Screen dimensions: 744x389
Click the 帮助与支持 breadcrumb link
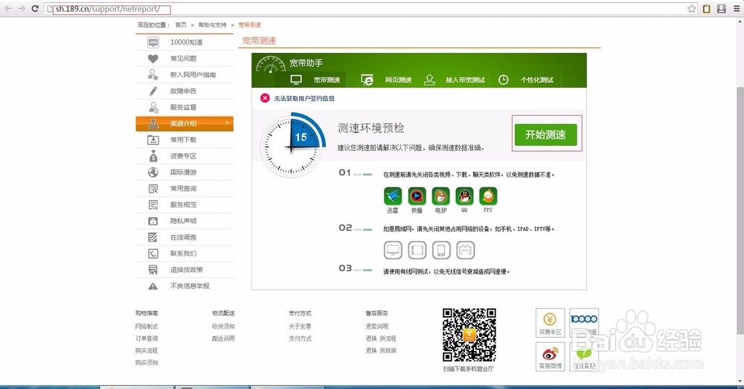213,25
